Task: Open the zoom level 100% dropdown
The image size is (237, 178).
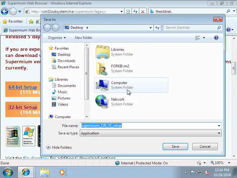Action: point(229,163)
